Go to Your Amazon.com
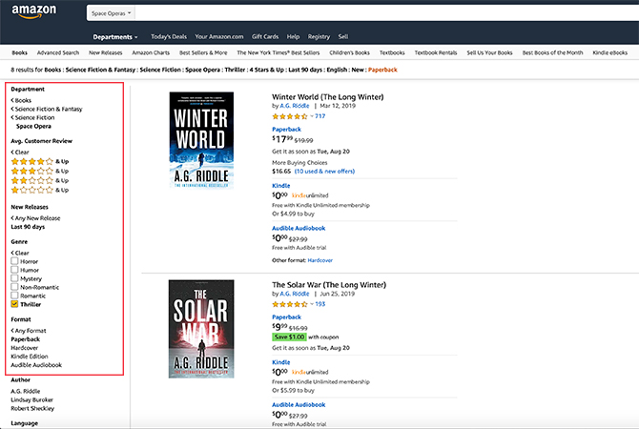Screen dimensions: 639x429 tap(218, 36)
